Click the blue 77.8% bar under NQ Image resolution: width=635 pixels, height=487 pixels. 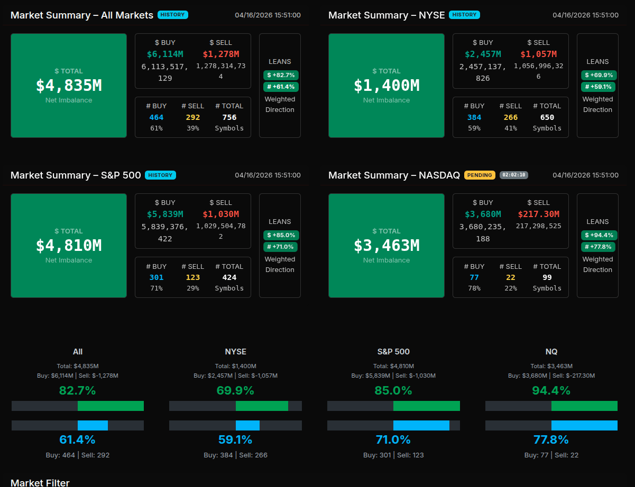584,425
